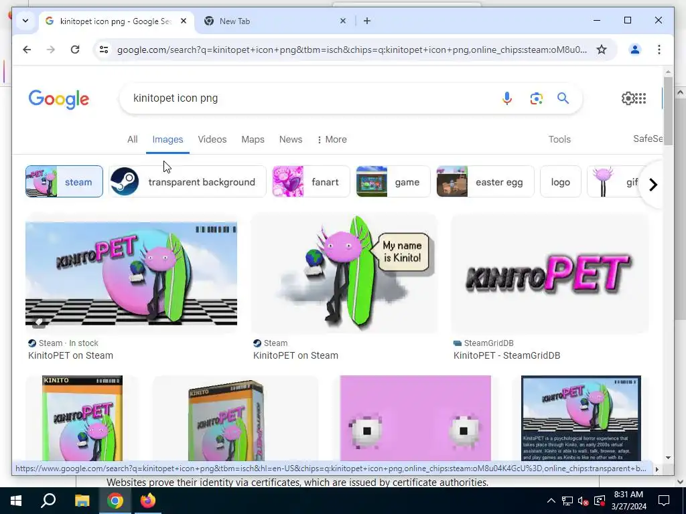
Task: Click Chrome icon in taskbar
Action: point(115,501)
